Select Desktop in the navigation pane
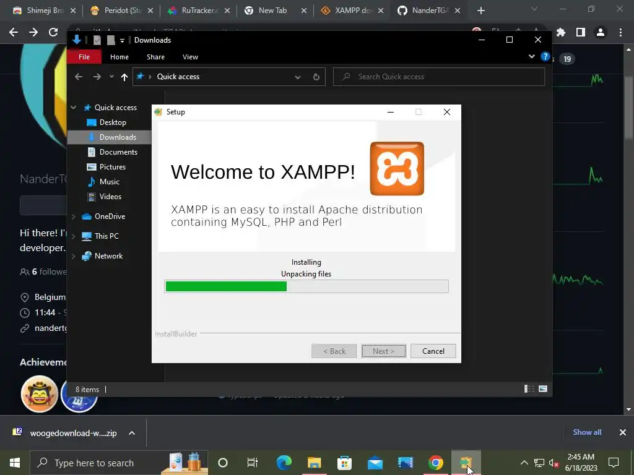Screen dimensions: 634x475 (113, 122)
